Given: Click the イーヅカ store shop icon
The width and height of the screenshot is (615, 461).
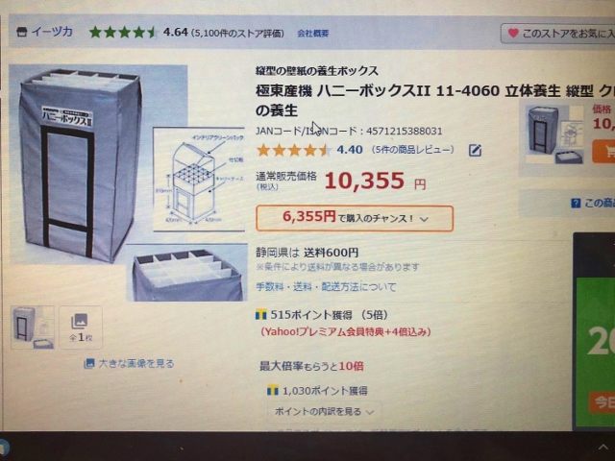Looking at the screenshot, I should pyautogui.click(x=21, y=32).
